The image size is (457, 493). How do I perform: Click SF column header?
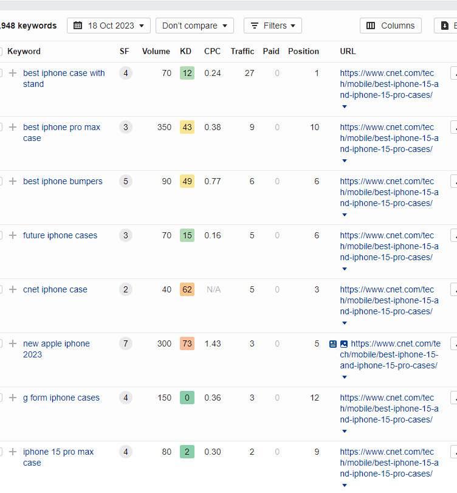coord(124,51)
